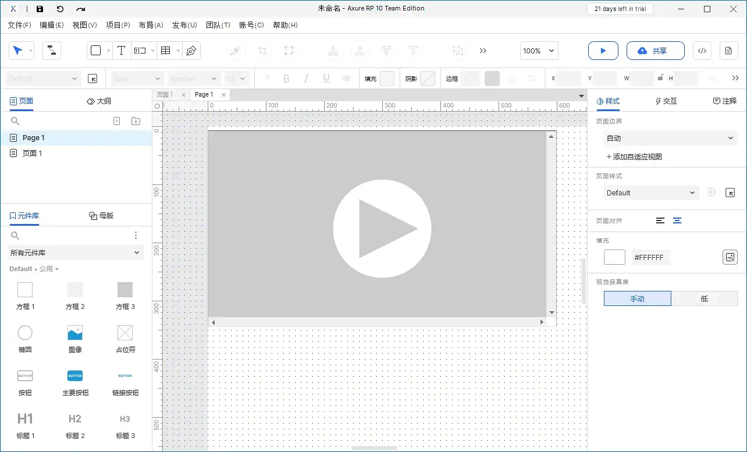Select 页面 1 in the pages list
The height and width of the screenshot is (452, 747).
32,153
